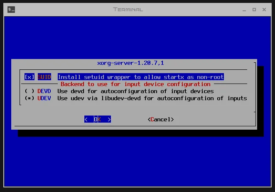Confirm with the OK button

click(x=98, y=119)
